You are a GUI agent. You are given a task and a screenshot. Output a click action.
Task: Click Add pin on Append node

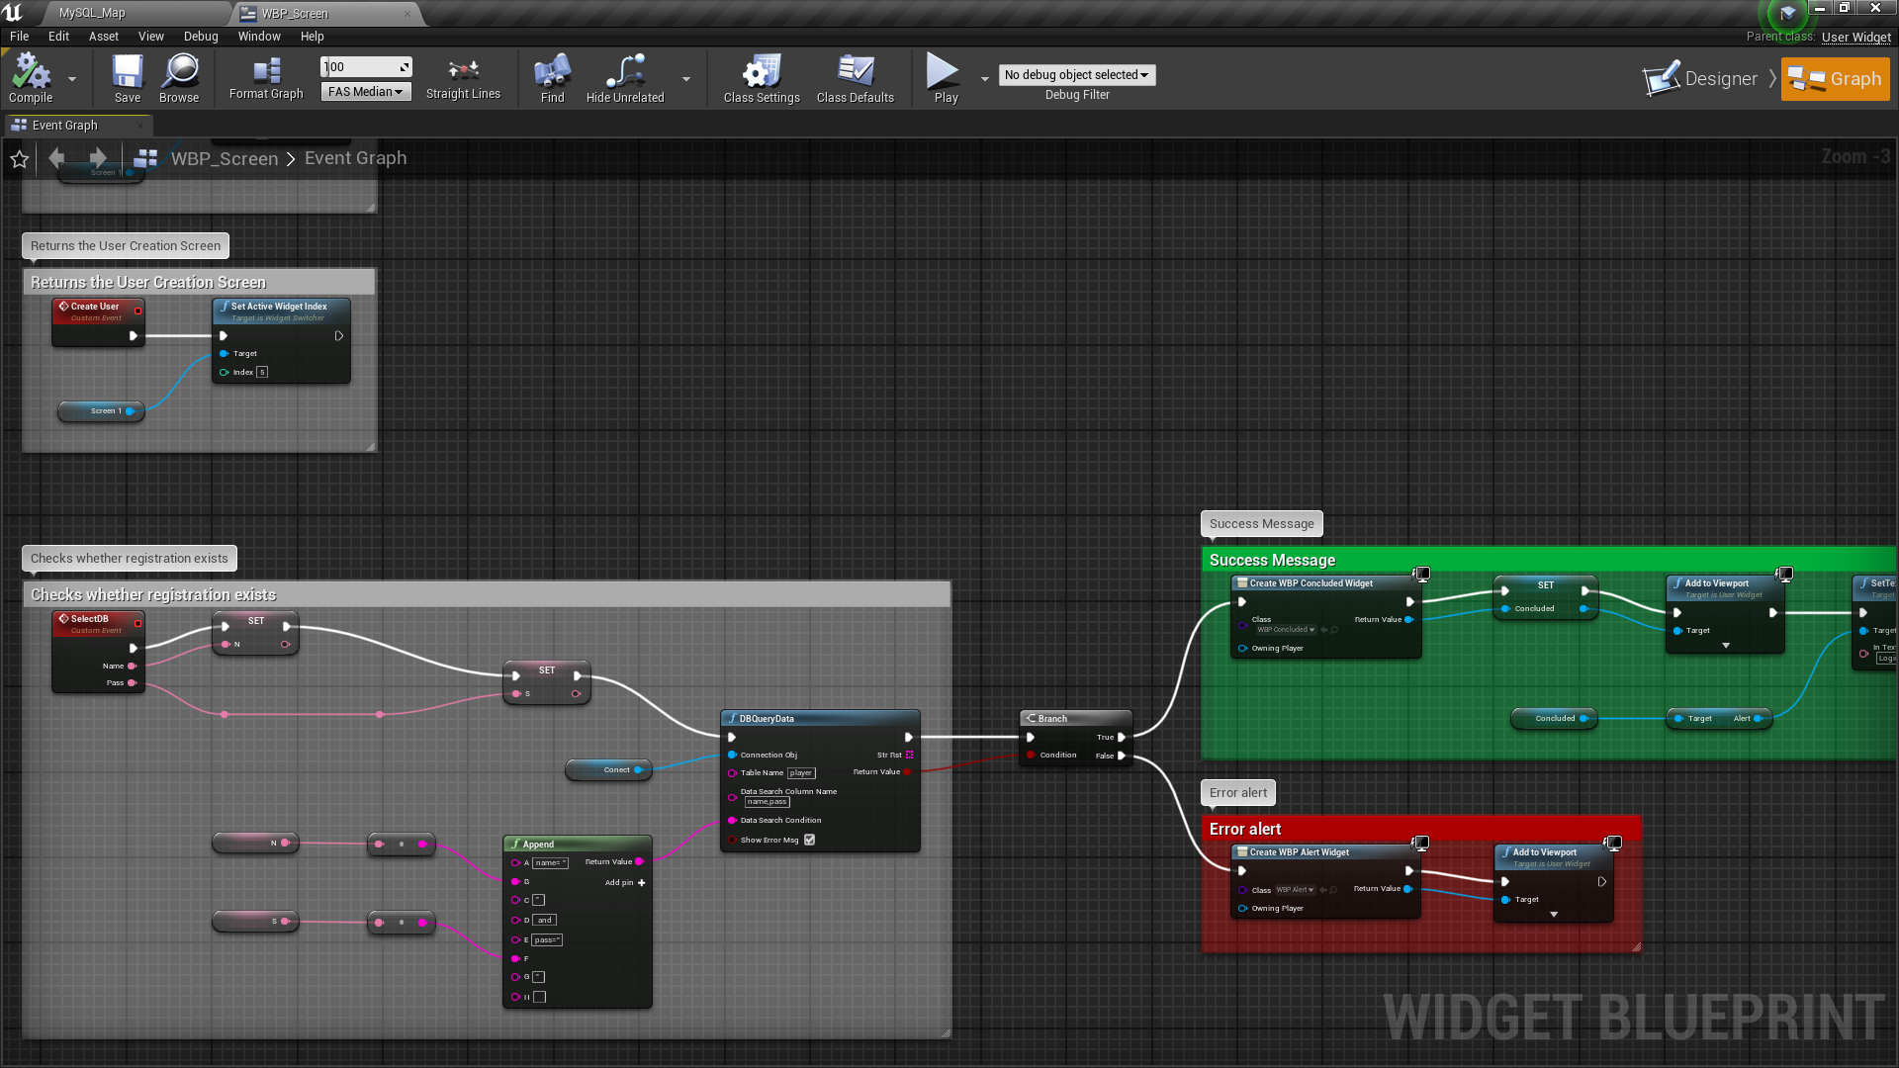[x=625, y=882]
